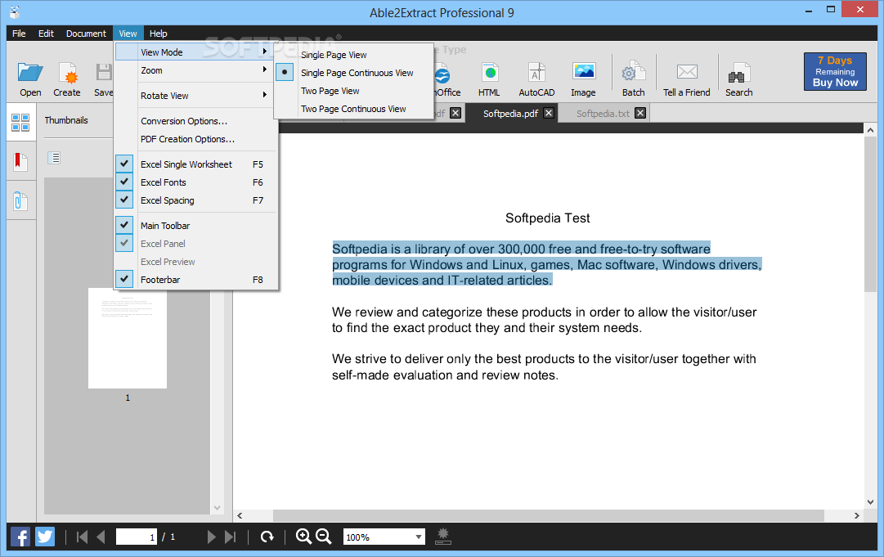The height and width of the screenshot is (557, 884).
Task: Expand the Zoom submenu
Action: click(196, 70)
